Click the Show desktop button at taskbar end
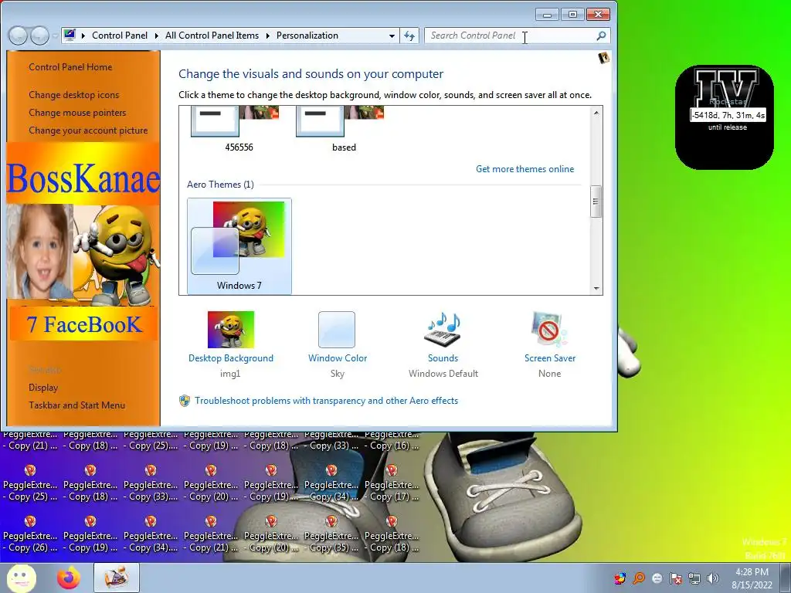Viewport: 791px width, 593px height. pyautogui.click(x=786, y=578)
